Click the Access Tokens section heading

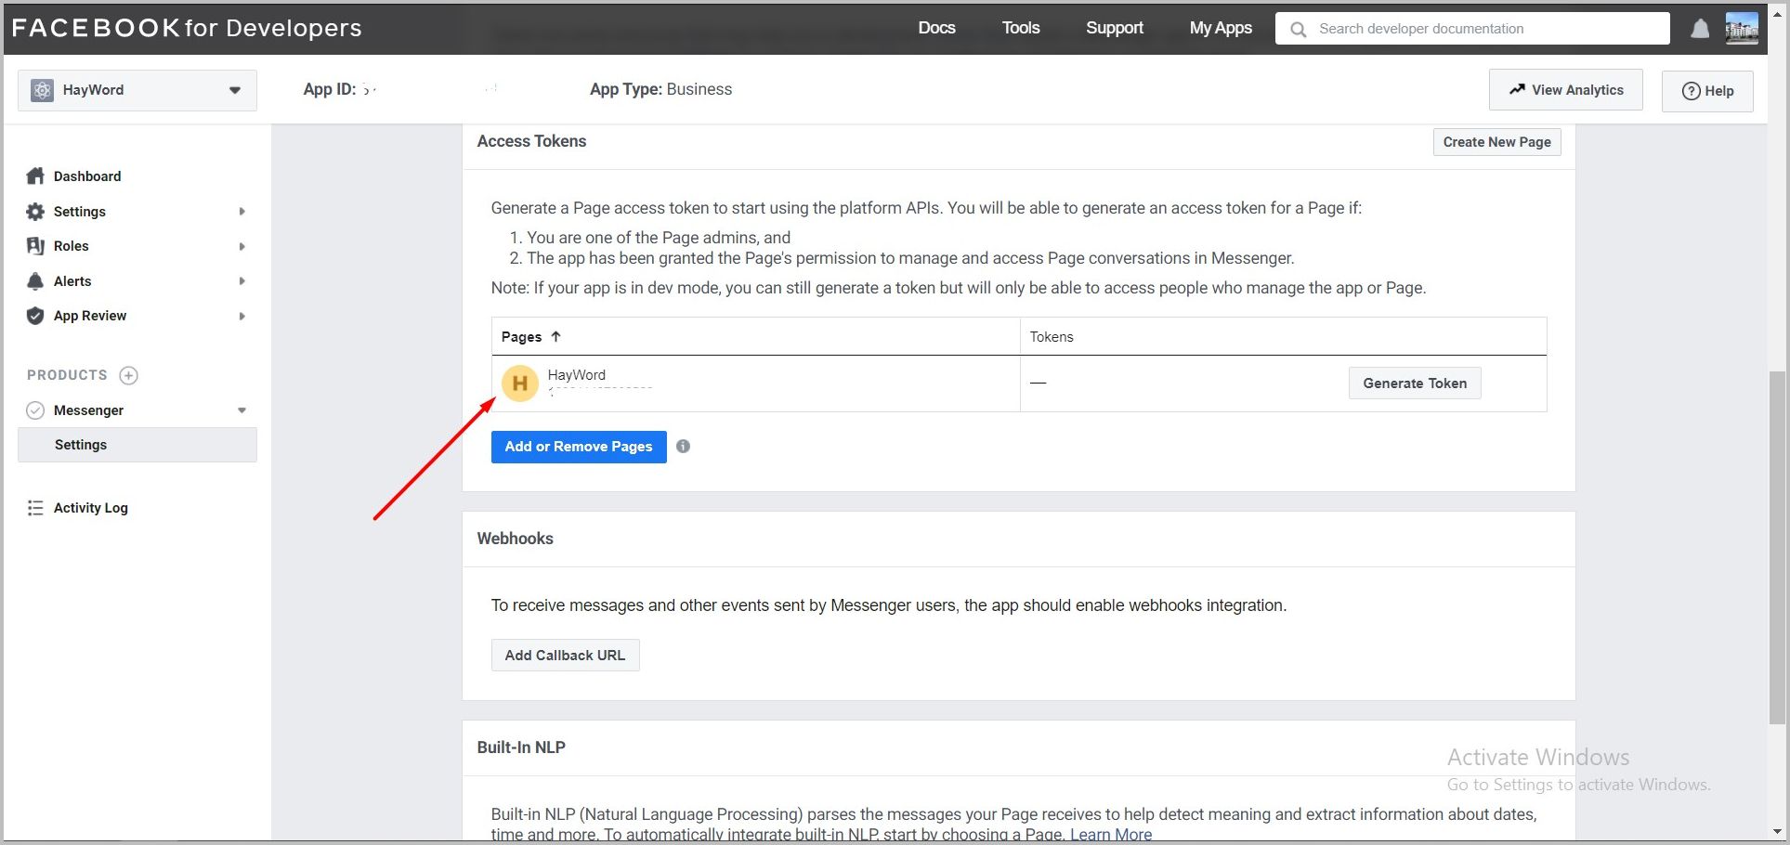pyautogui.click(x=531, y=141)
